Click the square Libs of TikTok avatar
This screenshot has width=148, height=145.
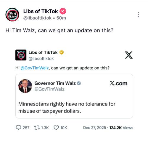pos(21,55)
